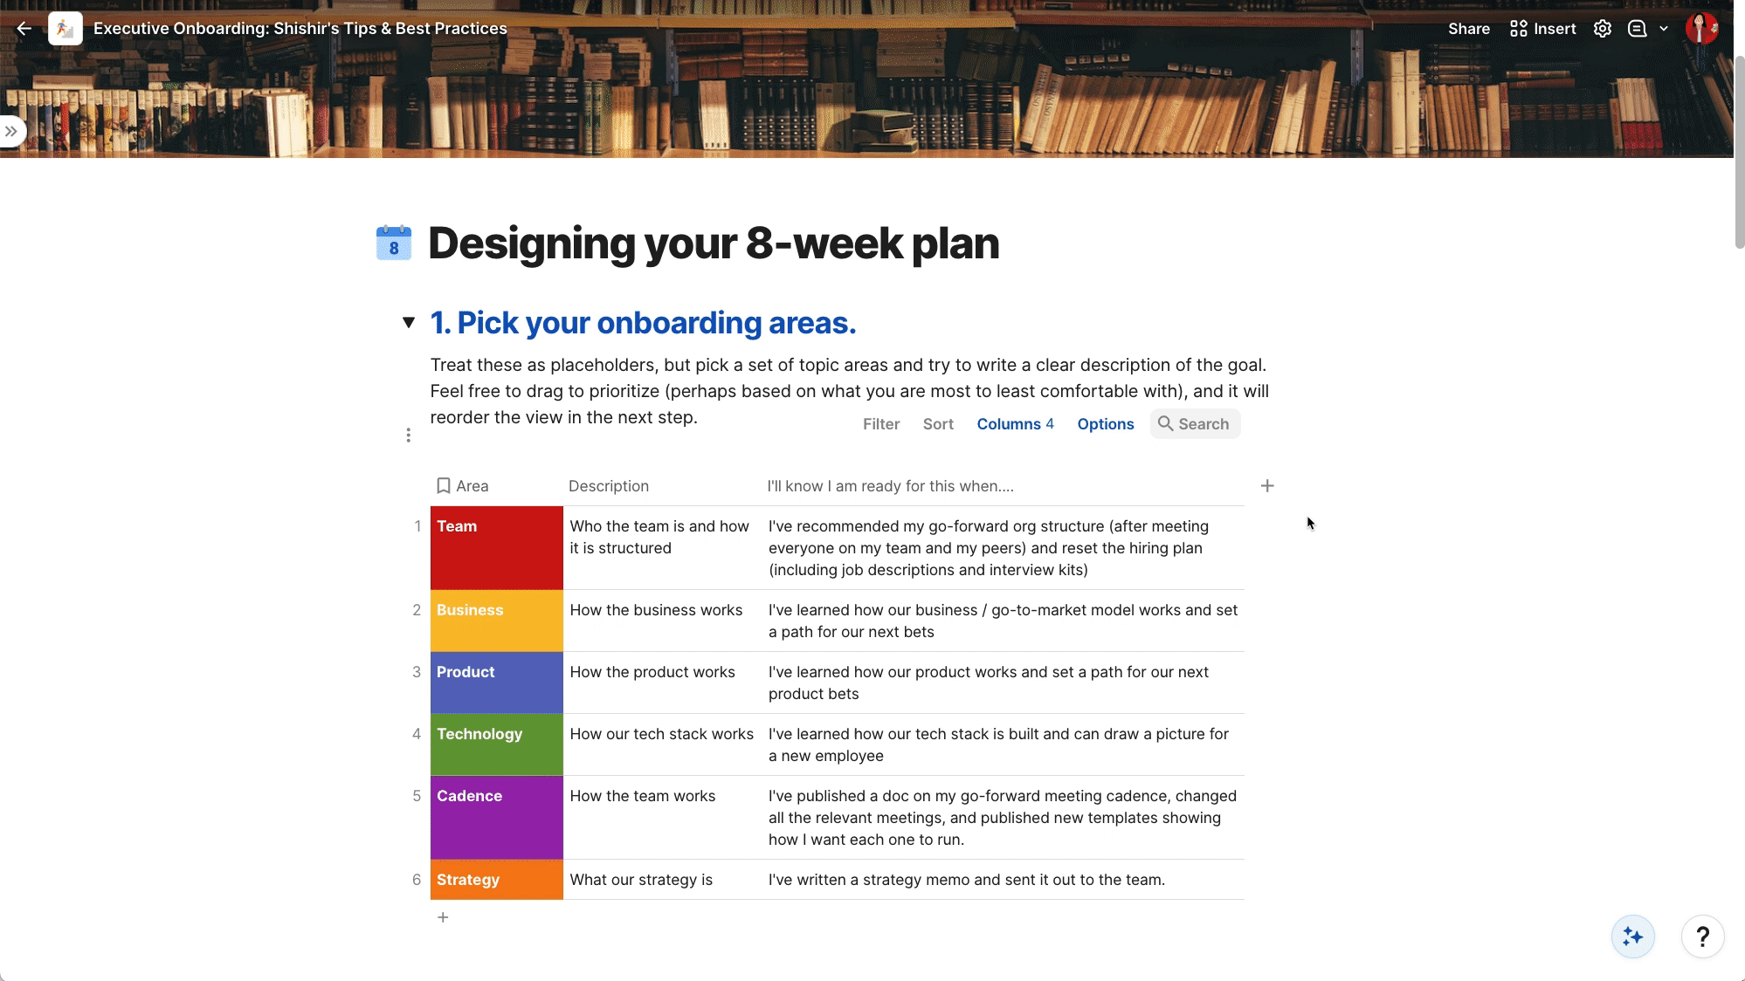Click the three-dot context menu icon
The image size is (1745, 981).
pos(409,435)
